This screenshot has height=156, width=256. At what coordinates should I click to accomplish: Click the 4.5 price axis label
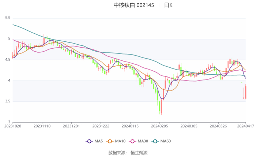point(8,60)
